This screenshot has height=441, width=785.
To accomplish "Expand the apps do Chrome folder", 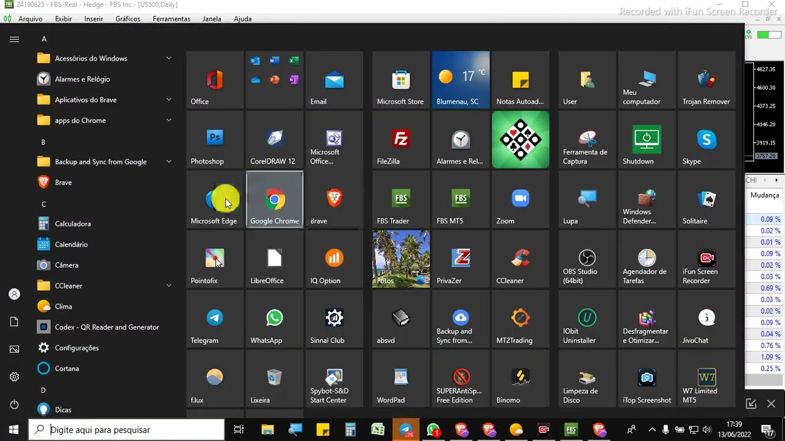I will [x=105, y=121].
